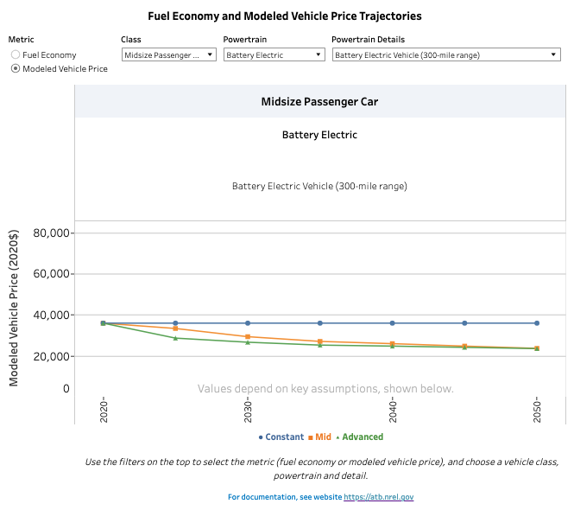
Task: Open the Powertrain Details dropdown
Action: point(446,55)
